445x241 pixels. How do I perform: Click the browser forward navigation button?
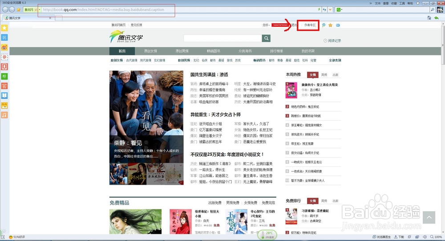[x=12, y=9]
